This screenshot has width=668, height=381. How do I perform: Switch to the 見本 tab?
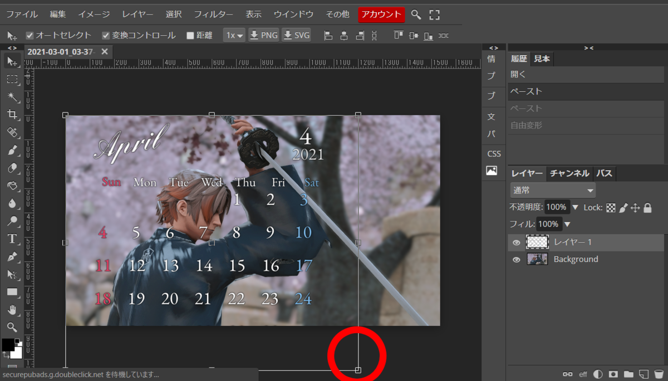[542, 58]
